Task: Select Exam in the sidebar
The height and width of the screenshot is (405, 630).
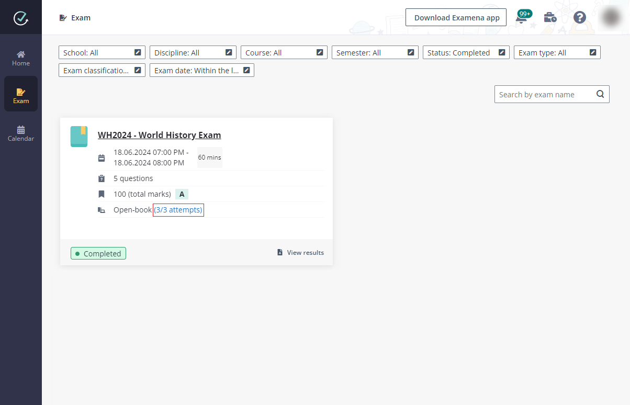Action: (21, 96)
